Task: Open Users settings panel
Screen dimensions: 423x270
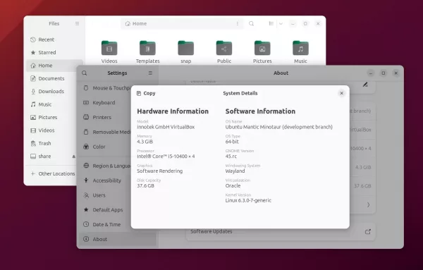Action: click(105, 195)
